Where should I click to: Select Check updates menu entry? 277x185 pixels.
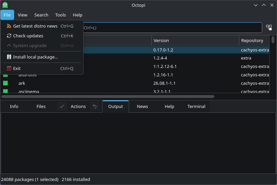tap(42, 36)
